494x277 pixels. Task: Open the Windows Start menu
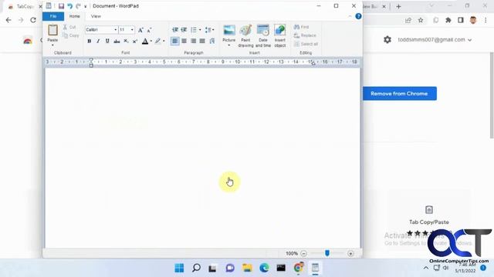click(179, 268)
